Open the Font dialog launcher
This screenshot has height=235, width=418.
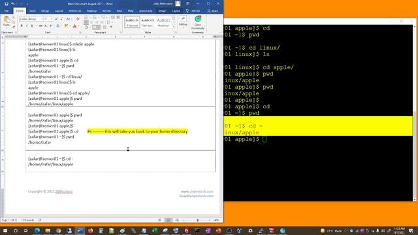pyautogui.click(x=80, y=33)
